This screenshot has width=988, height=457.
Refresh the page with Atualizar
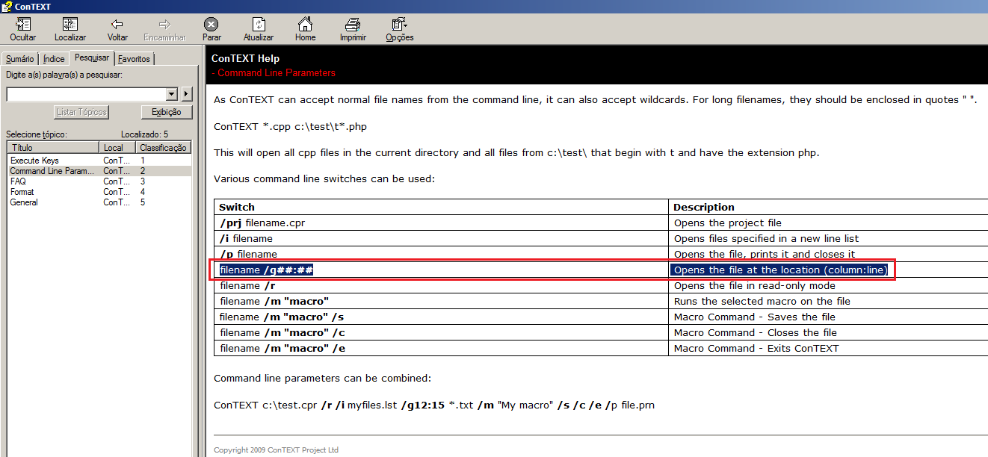(x=258, y=25)
